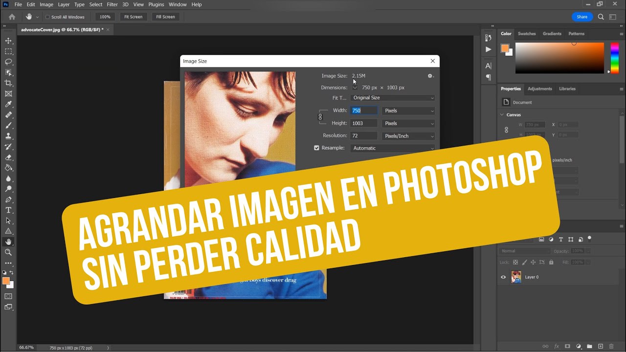This screenshot has width=626, height=352.
Task: Click the 100% zoom button
Action: pos(105,17)
